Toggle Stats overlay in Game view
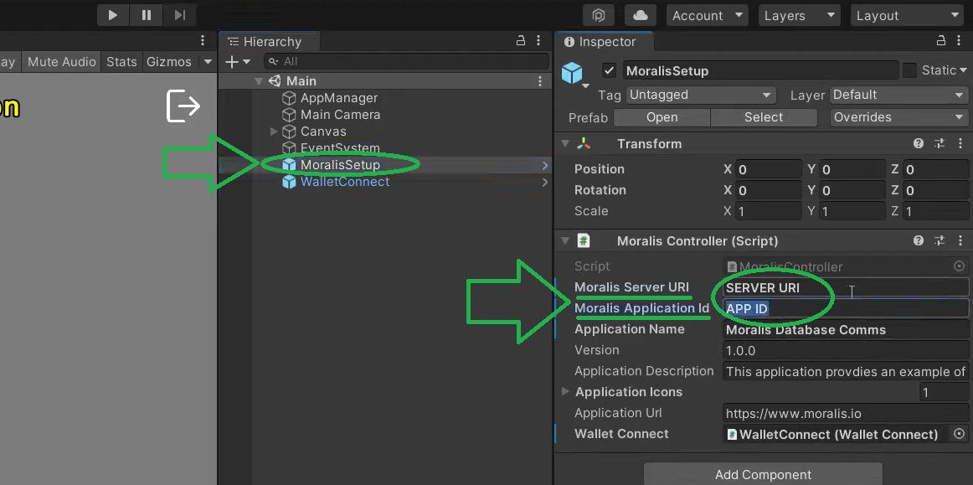Viewport: 973px width, 485px height. tap(121, 61)
